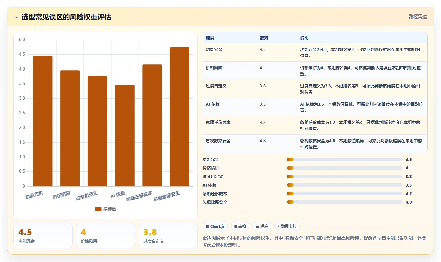Click the 5.0 y-axis tick label
This screenshot has height=262, width=441.
[22, 40]
